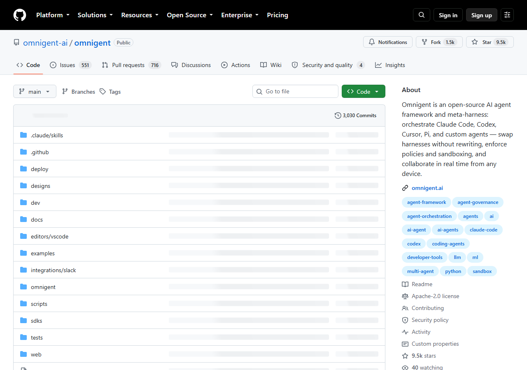Click the link icon beside omnigent.ai
Viewport: 527px width, 370px height.
pyautogui.click(x=405, y=188)
